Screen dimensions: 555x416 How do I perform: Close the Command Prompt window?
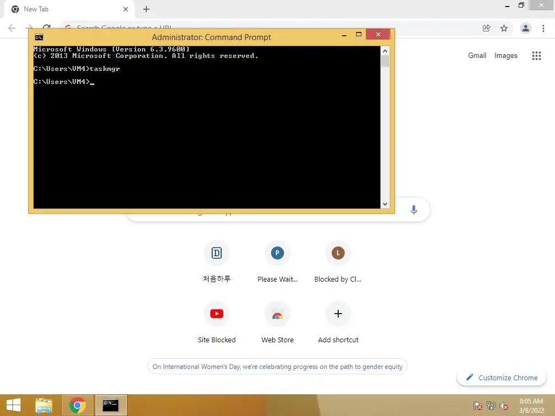click(378, 34)
